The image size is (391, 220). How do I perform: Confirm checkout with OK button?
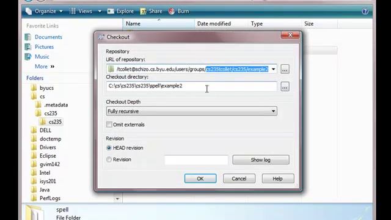pos(200,178)
